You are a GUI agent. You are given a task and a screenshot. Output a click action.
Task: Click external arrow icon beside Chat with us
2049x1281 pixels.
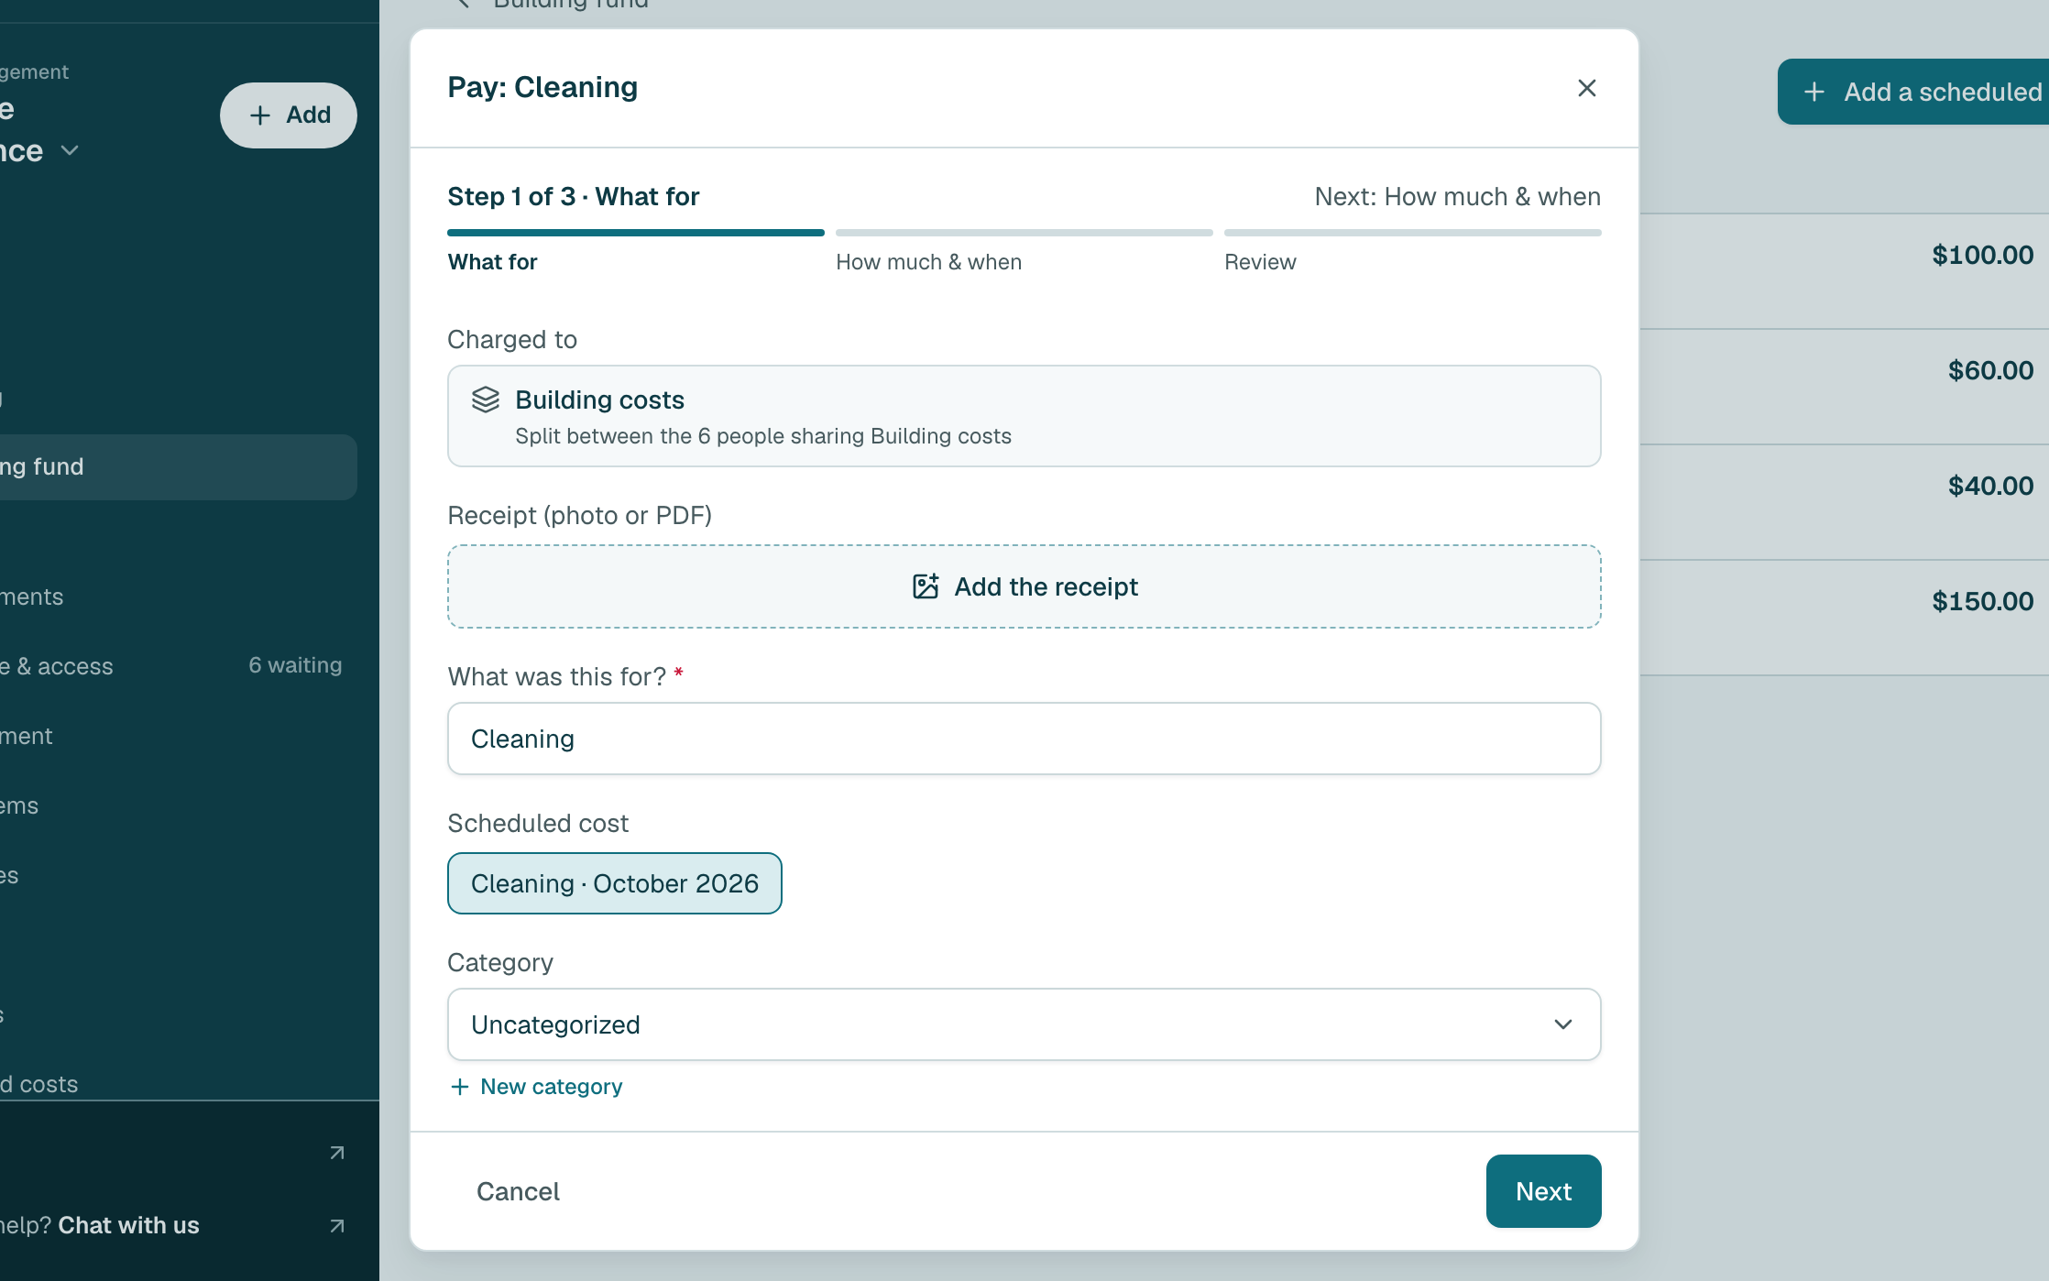336,1225
